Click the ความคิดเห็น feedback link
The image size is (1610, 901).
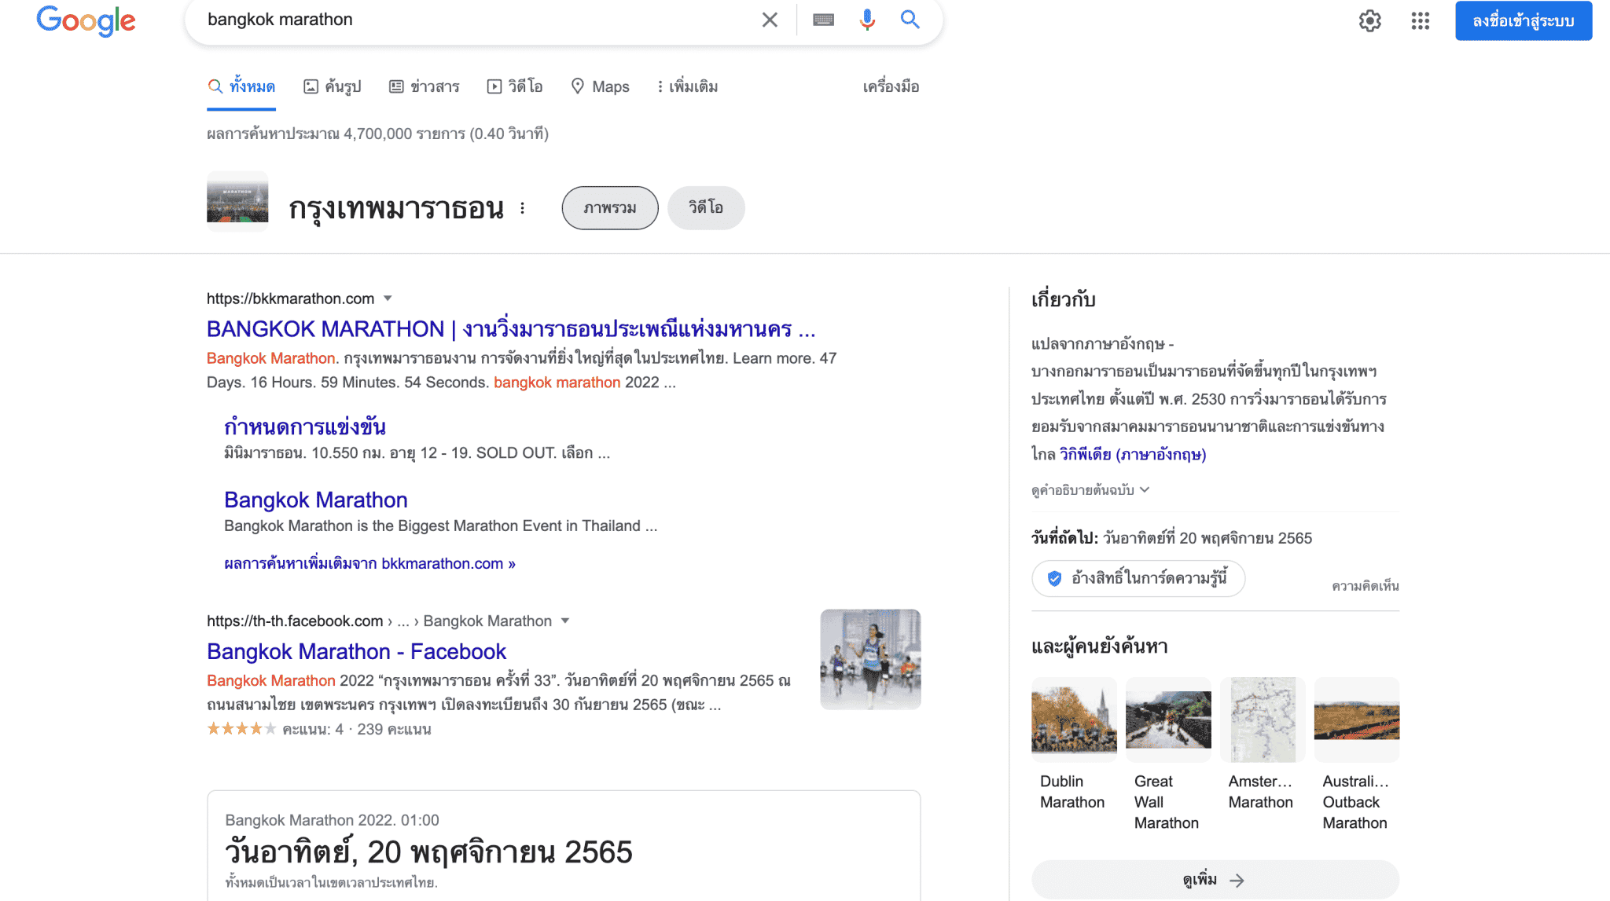coord(1365,586)
